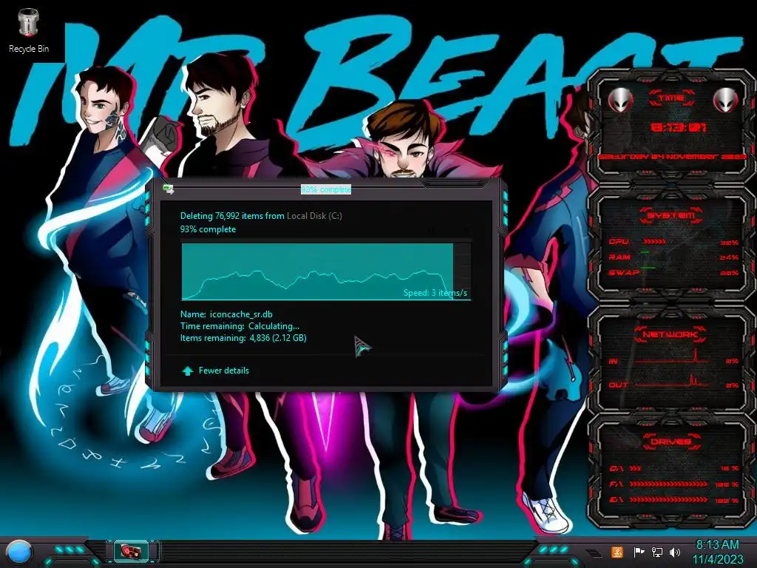The height and width of the screenshot is (568, 757).
Task: Click 'Items remaining: 4,836 (2.12 GB)'
Action: pos(243,338)
